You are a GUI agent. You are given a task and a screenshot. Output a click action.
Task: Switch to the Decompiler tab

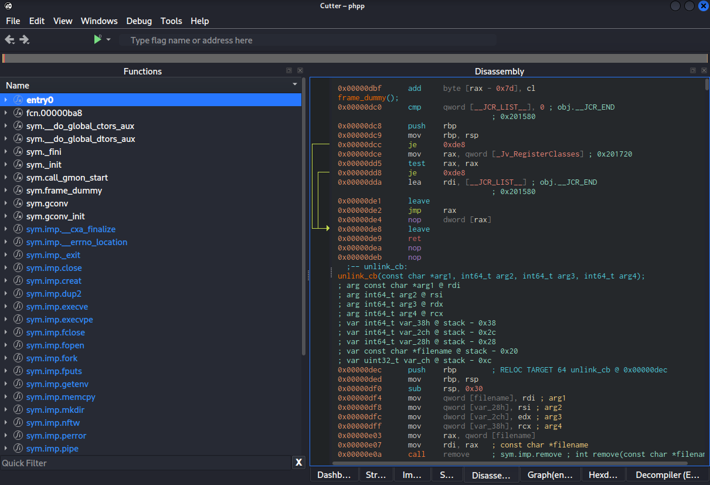(x=667, y=475)
